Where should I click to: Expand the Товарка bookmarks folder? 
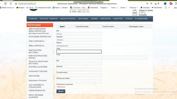point(104,7)
